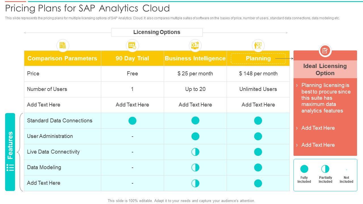
Task: Click the presenter icon above Planning
Action: (x=258, y=45)
